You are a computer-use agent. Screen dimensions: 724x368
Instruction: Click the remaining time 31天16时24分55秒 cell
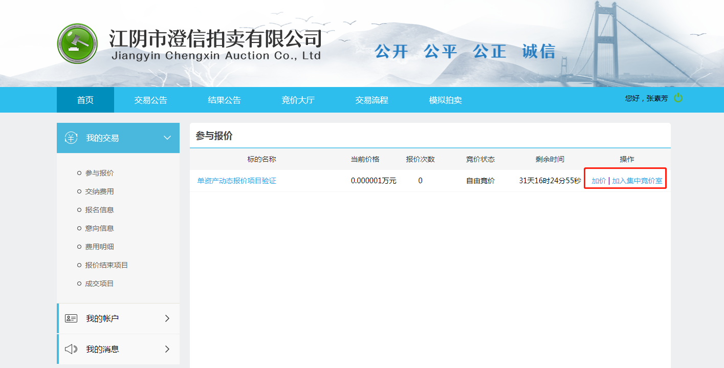click(x=550, y=181)
